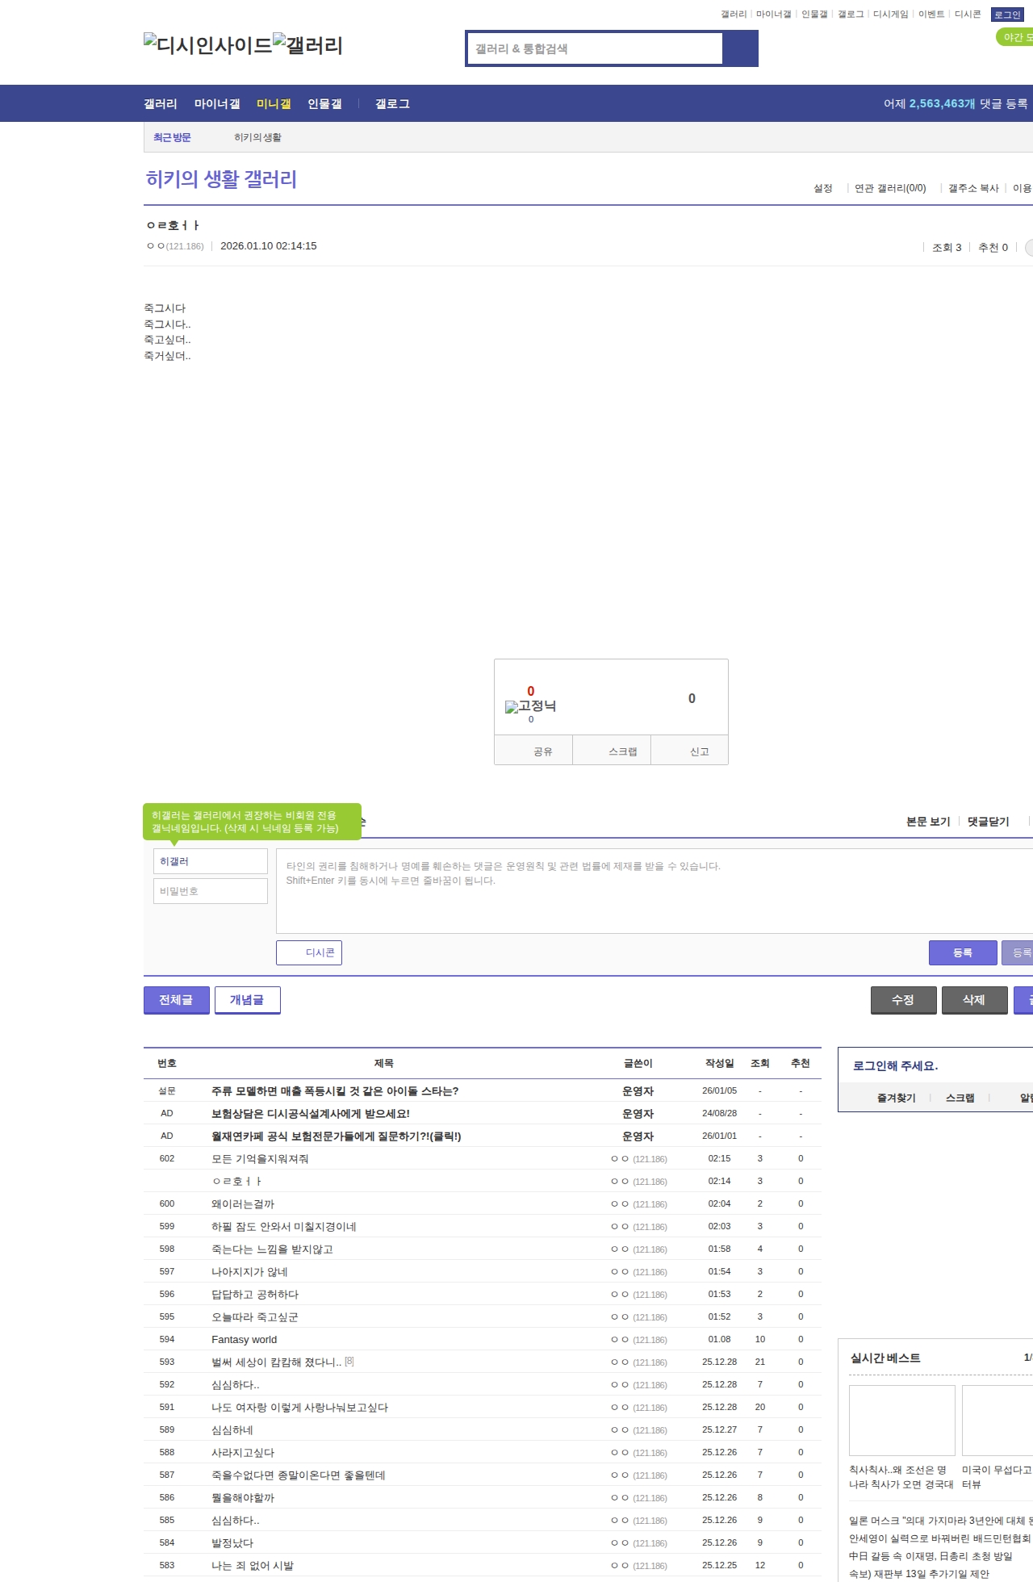Switch to the 전체글 tab

pos(177,1000)
